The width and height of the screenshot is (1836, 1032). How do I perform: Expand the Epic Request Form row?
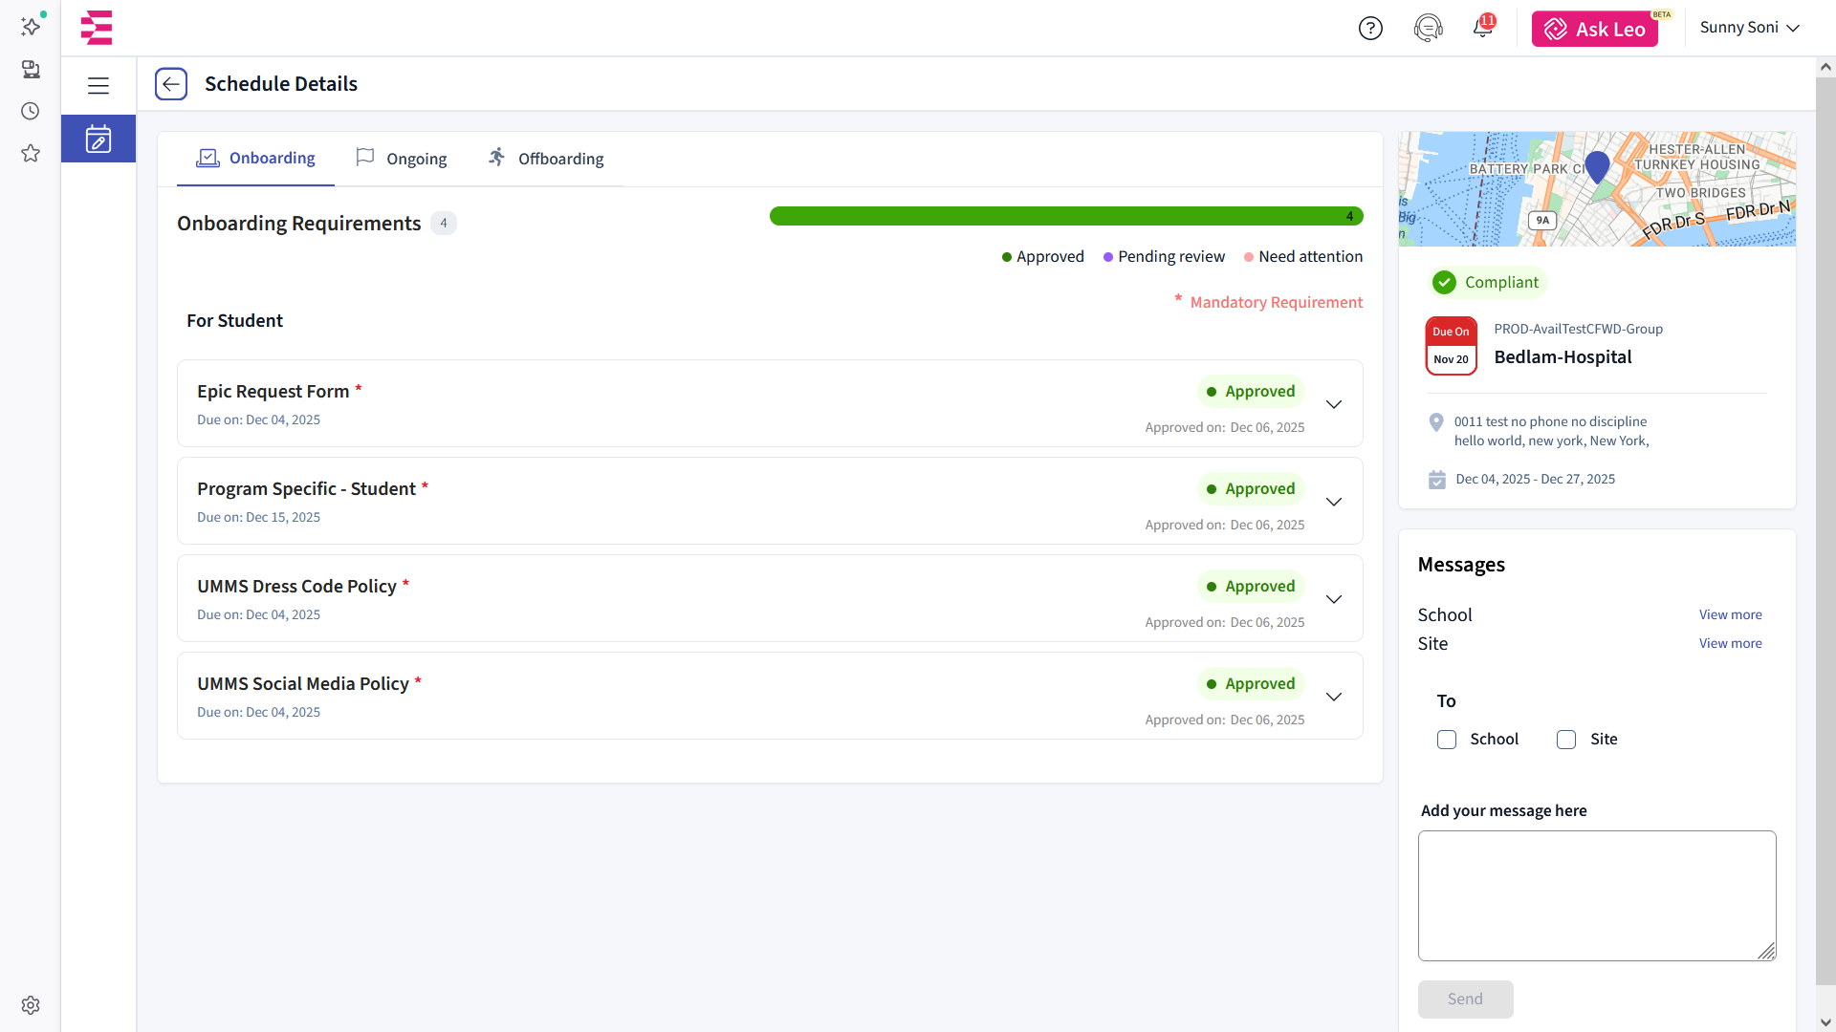point(1334,404)
